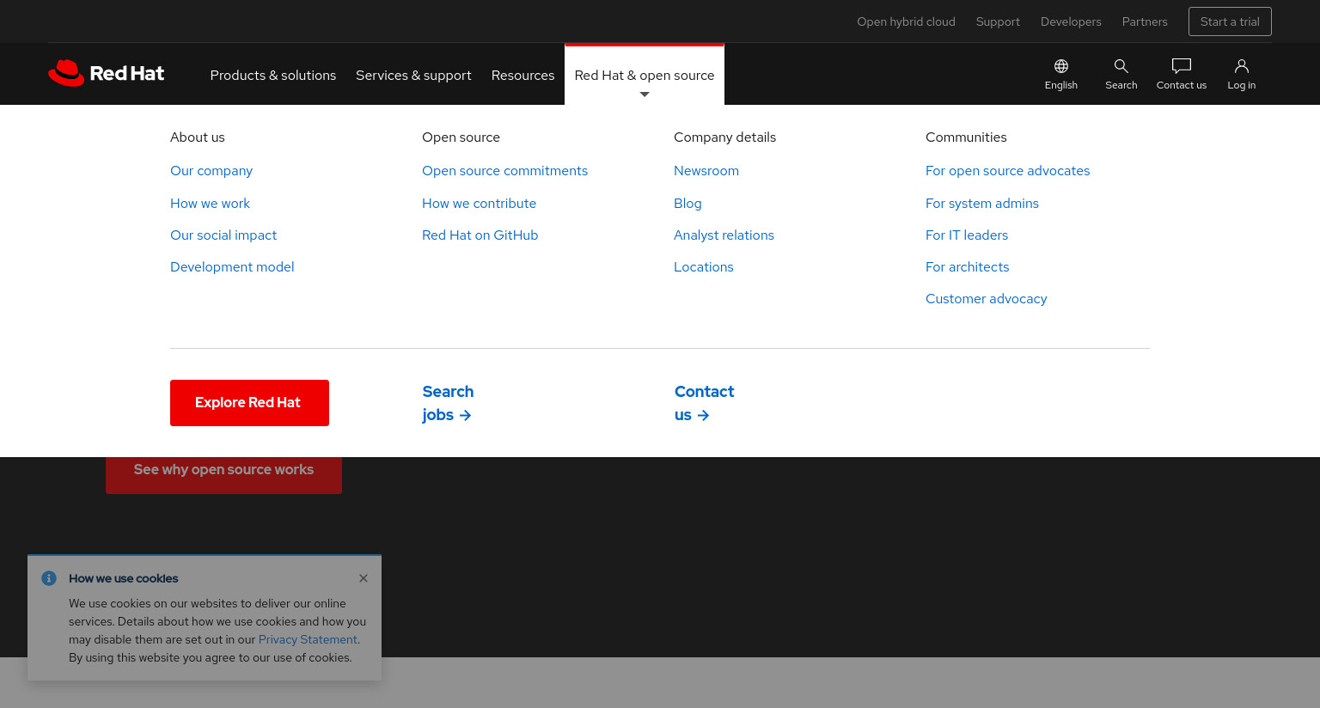Open Developers top bar link
The width and height of the screenshot is (1320, 708).
point(1071,21)
